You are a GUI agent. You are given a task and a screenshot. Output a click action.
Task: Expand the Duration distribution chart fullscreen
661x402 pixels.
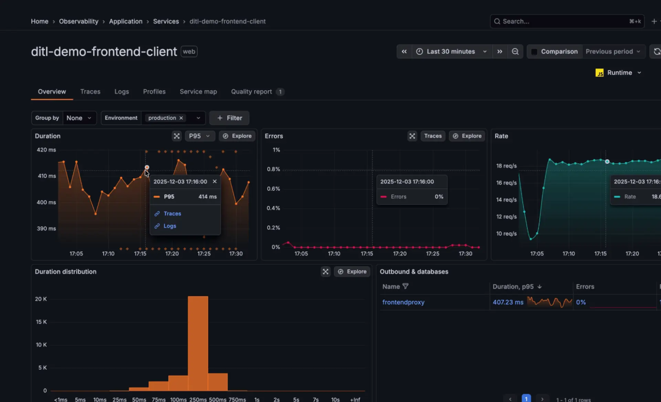point(325,271)
